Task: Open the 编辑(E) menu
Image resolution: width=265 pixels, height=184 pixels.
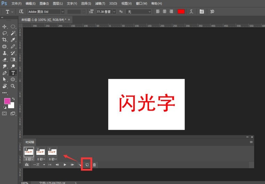Action: point(30,3)
